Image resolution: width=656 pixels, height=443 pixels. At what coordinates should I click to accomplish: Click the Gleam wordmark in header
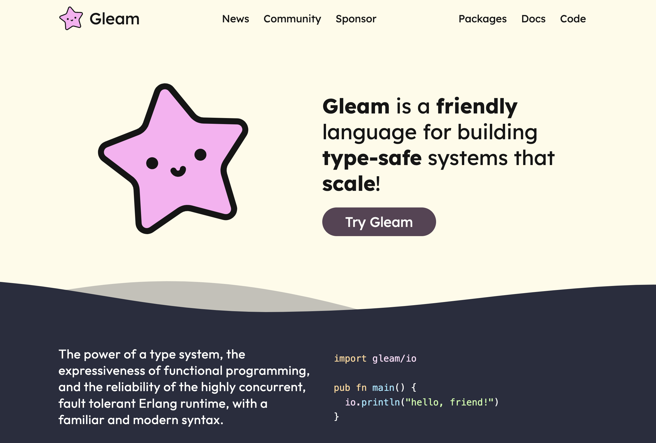(114, 19)
